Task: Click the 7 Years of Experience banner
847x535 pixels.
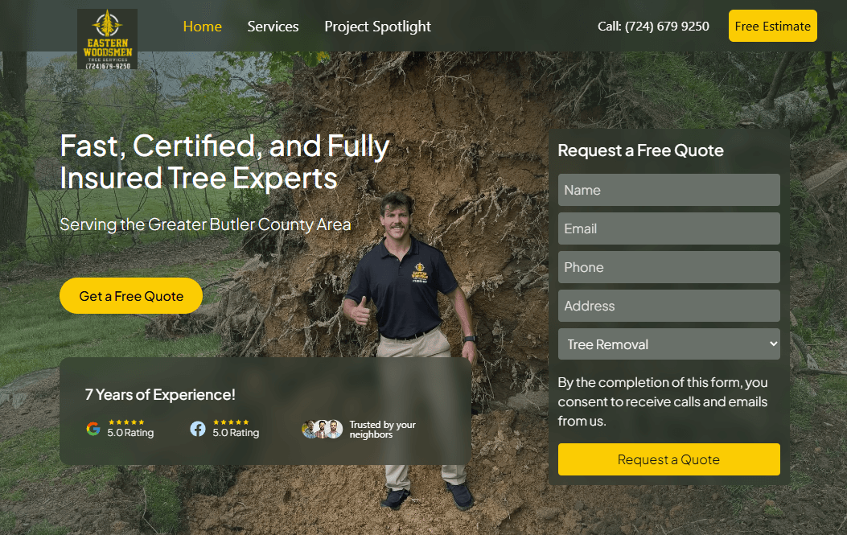Action: click(x=160, y=394)
